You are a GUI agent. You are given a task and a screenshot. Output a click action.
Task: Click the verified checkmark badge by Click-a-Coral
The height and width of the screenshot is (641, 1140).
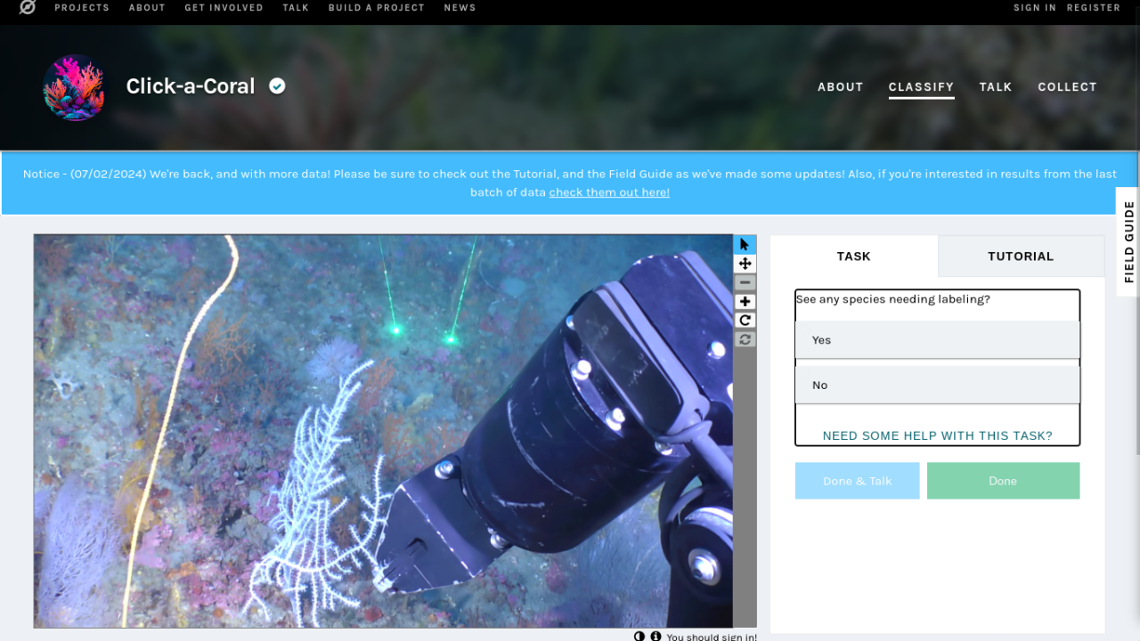click(277, 85)
